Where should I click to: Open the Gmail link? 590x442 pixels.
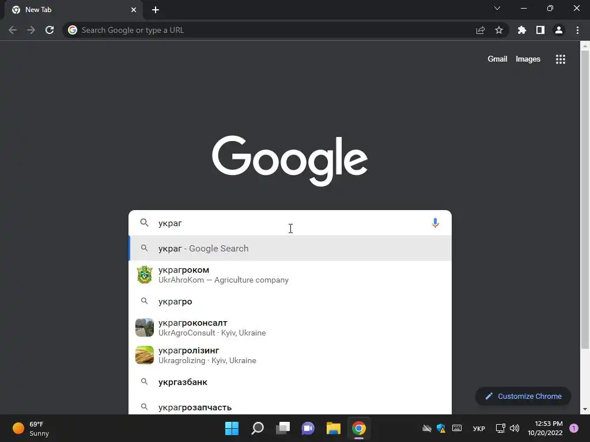tap(497, 59)
